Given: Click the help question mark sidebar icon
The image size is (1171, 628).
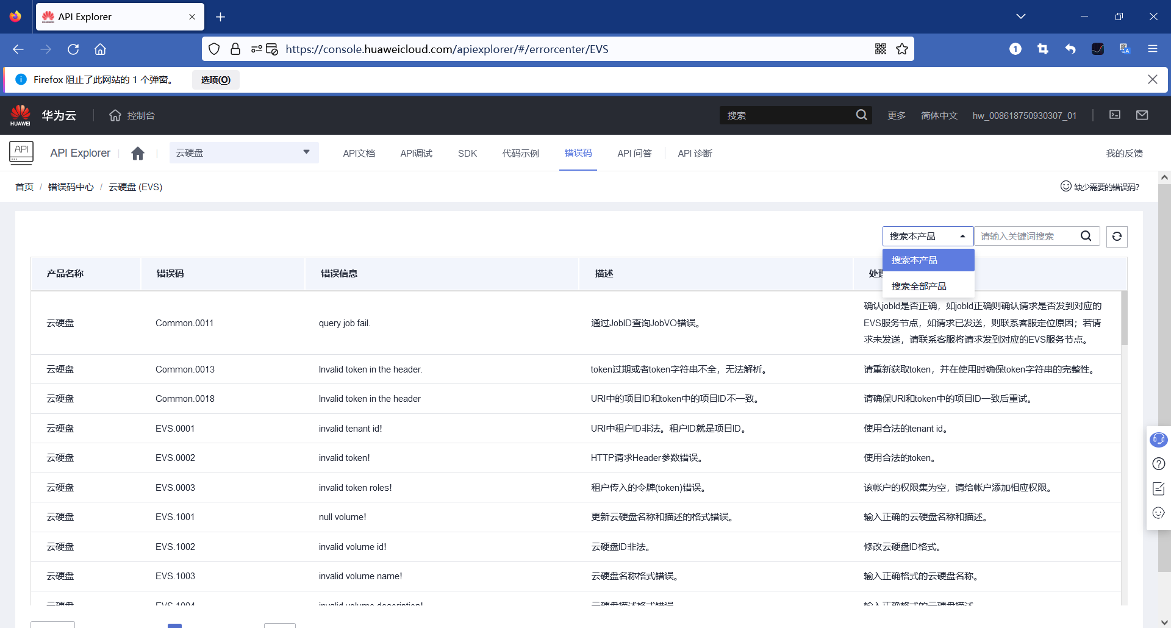Looking at the screenshot, I should tap(1158, 464).
